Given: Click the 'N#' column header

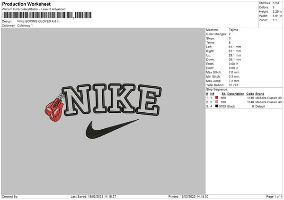Looking at the screenshot, I should (212, 94).
